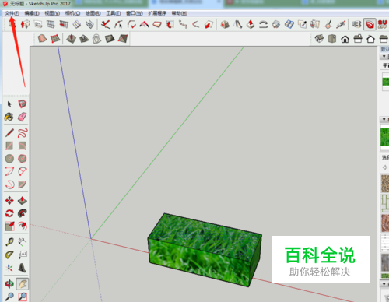Screen dimensions: 389x302
Task: Pick the Orbit camera tool
Action: [9, 283]
